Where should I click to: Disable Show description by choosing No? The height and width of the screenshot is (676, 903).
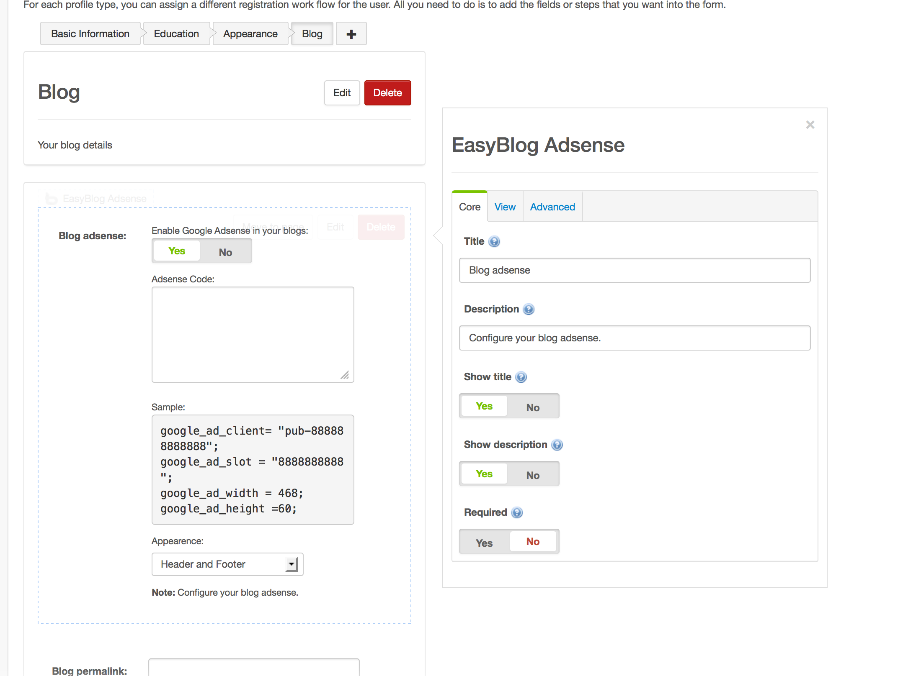pyautogui.click(x=532, y=475)
